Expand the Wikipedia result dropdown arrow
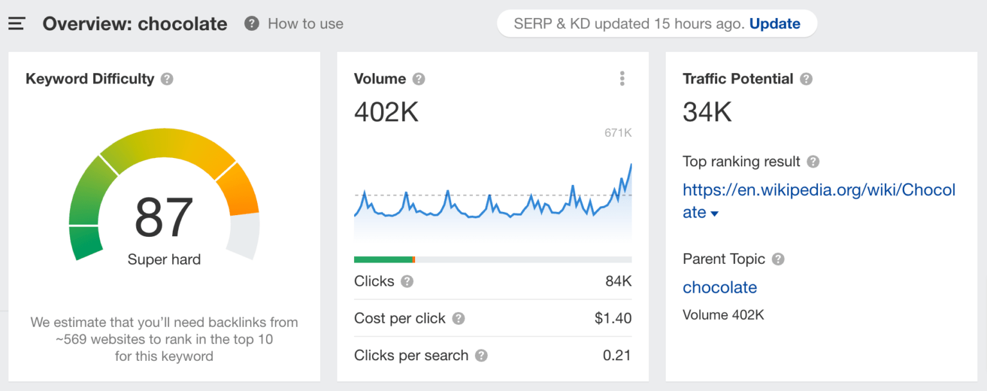This screenshot has width=987, height=391. [715, 213]
